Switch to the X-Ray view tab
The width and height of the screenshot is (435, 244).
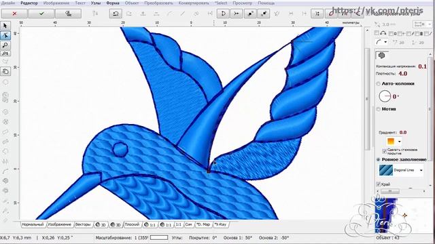click(x=220, y=224)
